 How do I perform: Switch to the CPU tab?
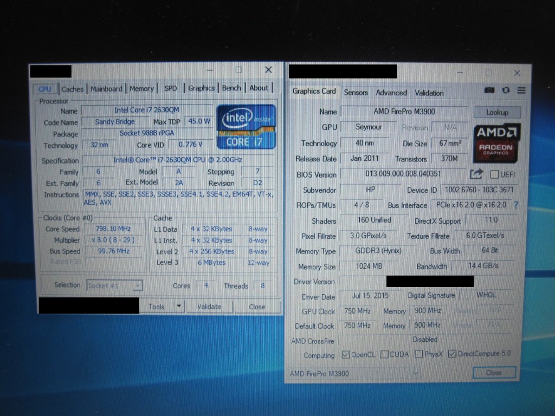pos(45,89)
